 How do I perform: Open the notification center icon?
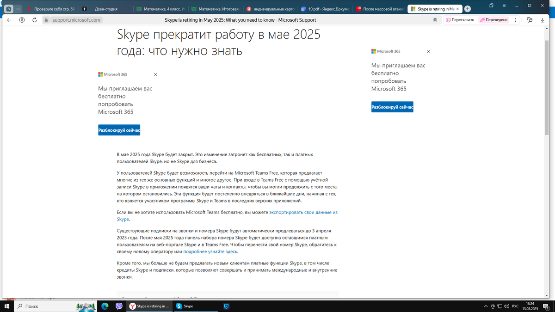pyautogui.click(x=547, y=306)
